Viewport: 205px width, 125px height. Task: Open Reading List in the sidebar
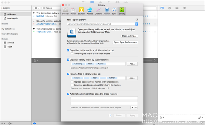coord(13,18)
